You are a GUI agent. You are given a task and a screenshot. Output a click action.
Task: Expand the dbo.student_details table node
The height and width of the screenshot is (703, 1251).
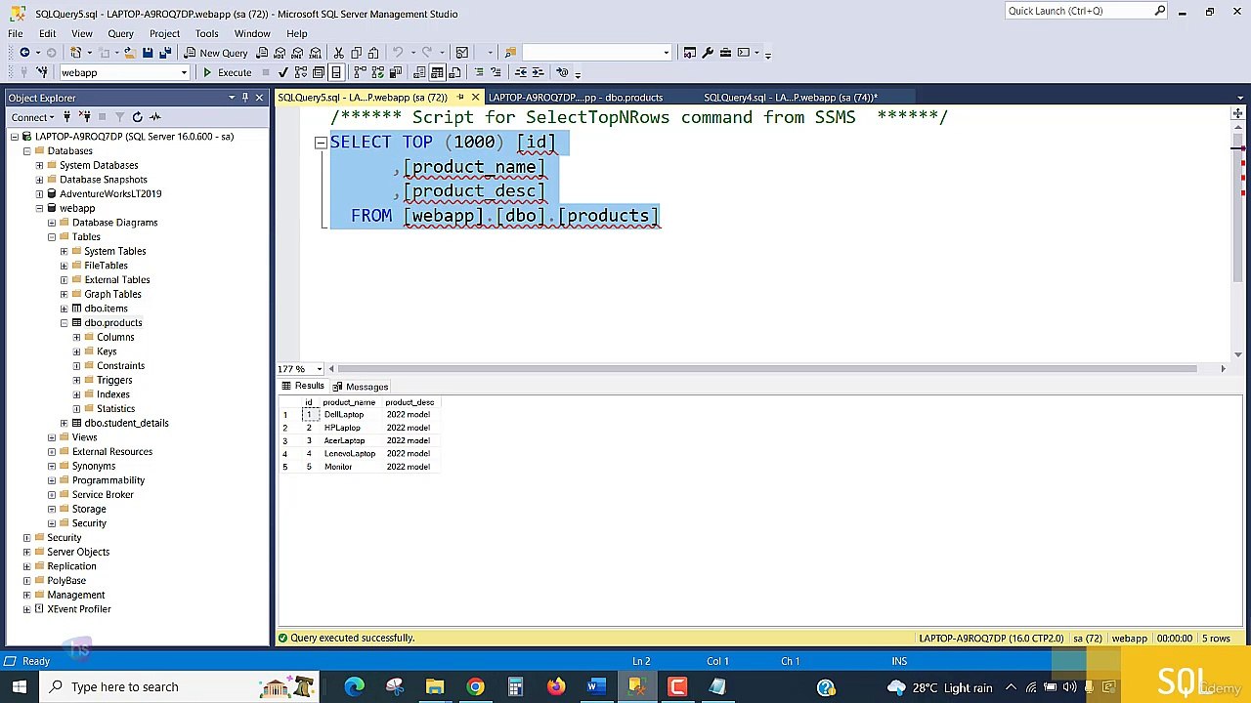pos(65,423)
